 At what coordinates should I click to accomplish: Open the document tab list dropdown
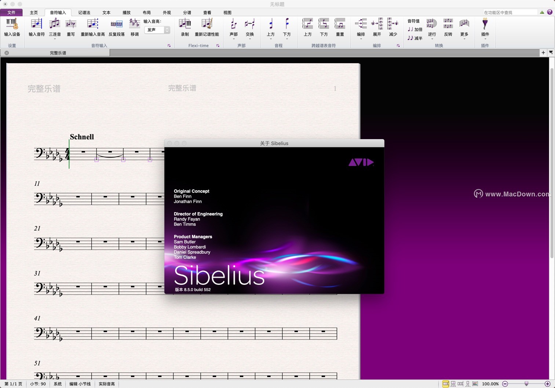(x=551, y=53)
